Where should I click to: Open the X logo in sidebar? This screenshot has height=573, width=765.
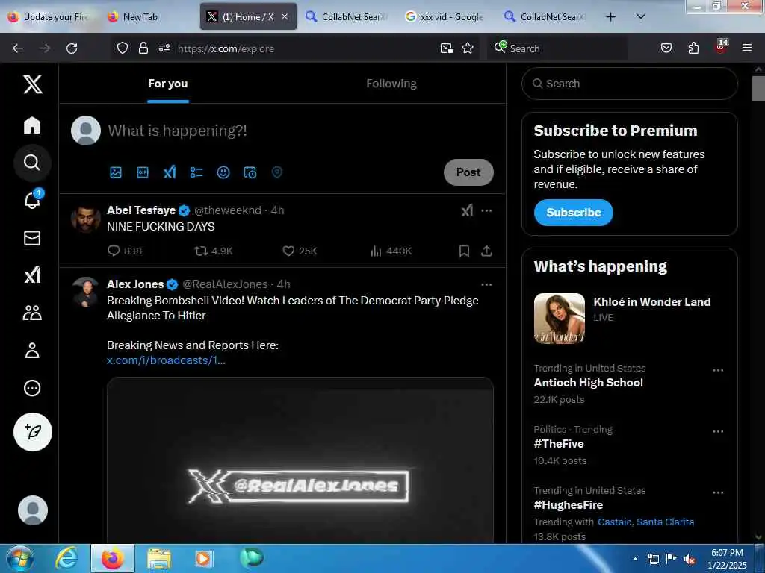click(33, 84)
